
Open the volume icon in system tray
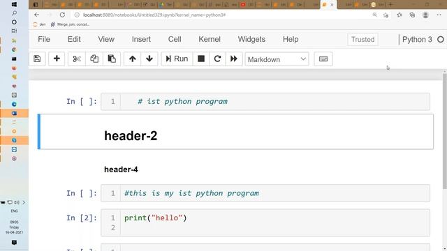coord(17,202)
